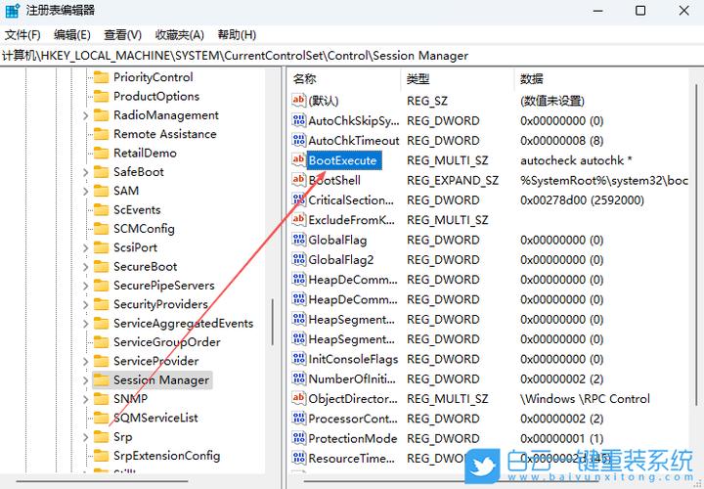Close the Registry Editor window

(x=683, y=11)
